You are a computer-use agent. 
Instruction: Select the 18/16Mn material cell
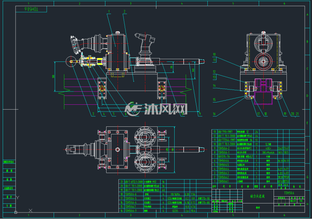pyautogui.click(x=175, y=194)
